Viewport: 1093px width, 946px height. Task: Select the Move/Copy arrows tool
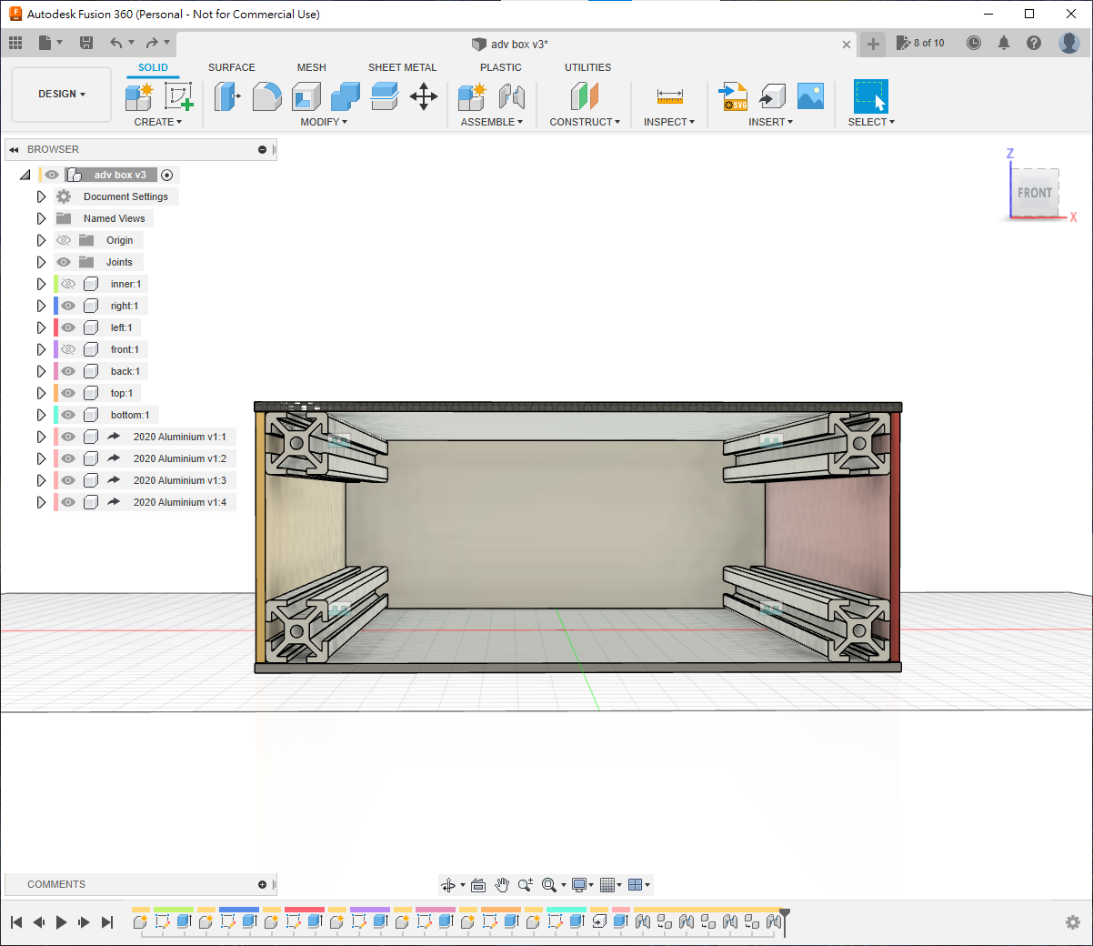click(x=424, y=96)
